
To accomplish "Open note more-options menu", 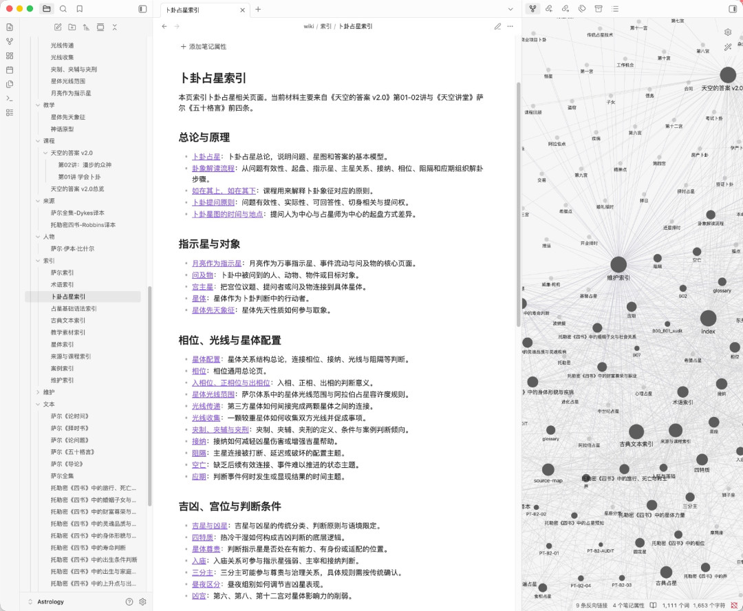I will coord(510,27).
